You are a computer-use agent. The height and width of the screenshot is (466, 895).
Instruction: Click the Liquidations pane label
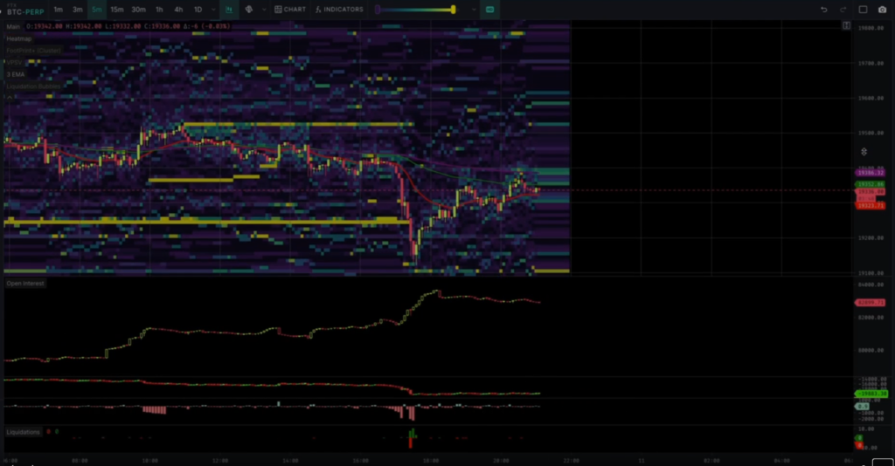(23, 432)
